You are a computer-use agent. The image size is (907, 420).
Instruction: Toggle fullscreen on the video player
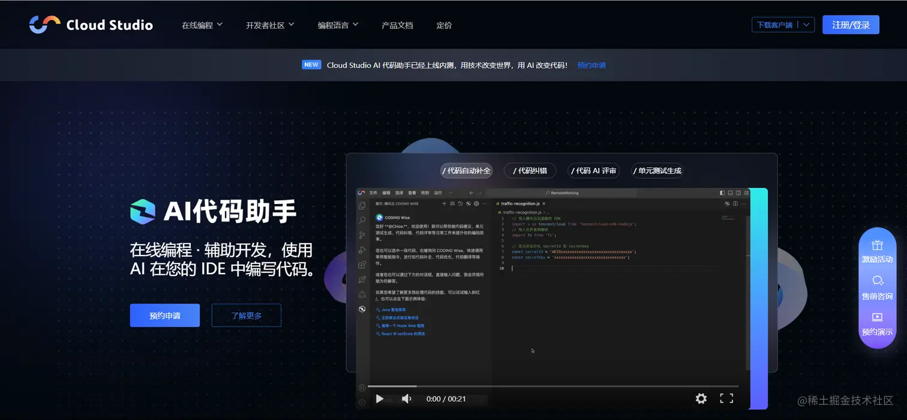(727, 398)
